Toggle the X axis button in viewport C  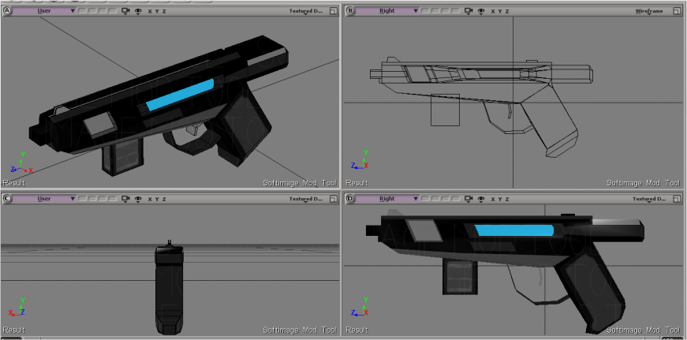click(150, 200)
